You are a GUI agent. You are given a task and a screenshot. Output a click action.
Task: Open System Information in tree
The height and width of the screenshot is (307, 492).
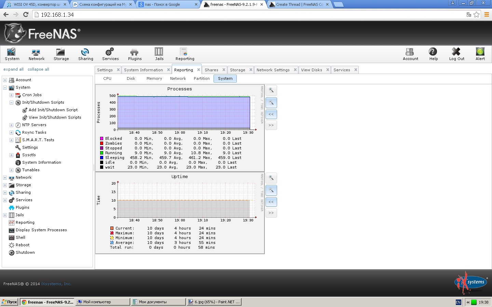(x=41, y=162)
